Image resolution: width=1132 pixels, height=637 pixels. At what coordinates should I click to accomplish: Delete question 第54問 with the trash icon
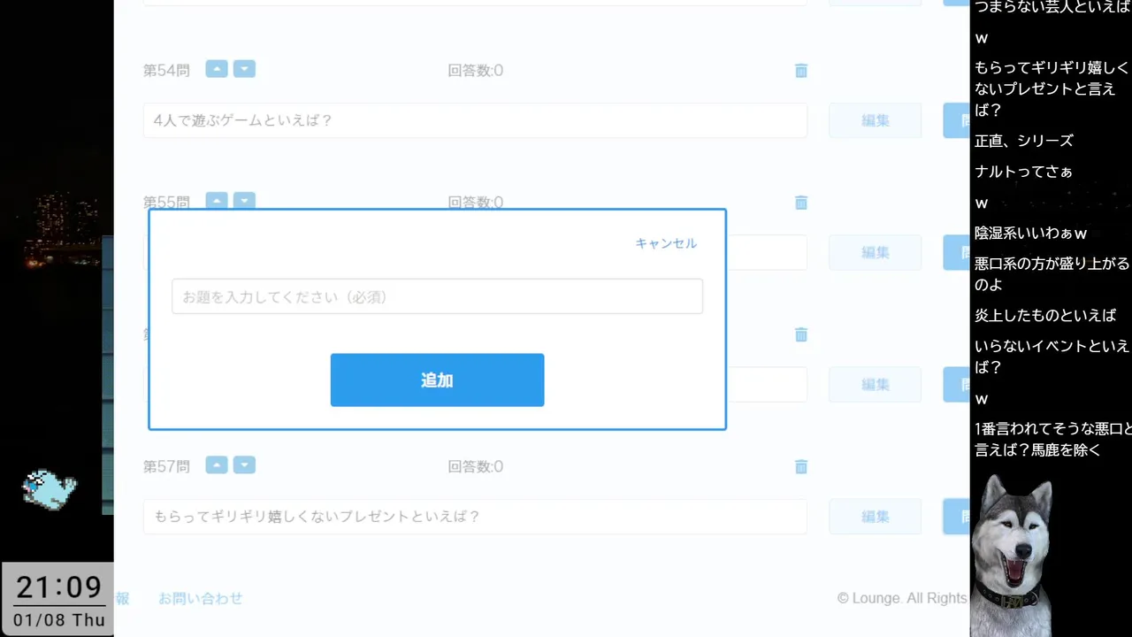(x=801, y=71)
